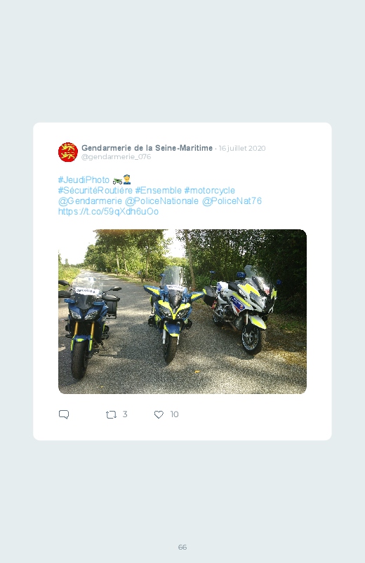Click the retweet count 3
Image resolution: width=365 pixels, height=563 pixels.
125,414
